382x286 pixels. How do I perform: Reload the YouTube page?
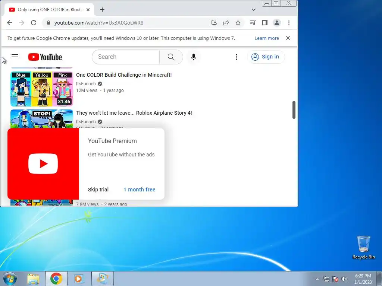(x=34, y=23)
